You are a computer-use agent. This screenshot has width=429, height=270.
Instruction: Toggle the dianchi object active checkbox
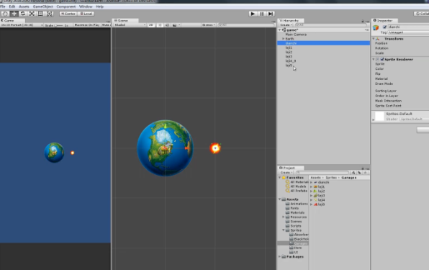click(384, 27)
